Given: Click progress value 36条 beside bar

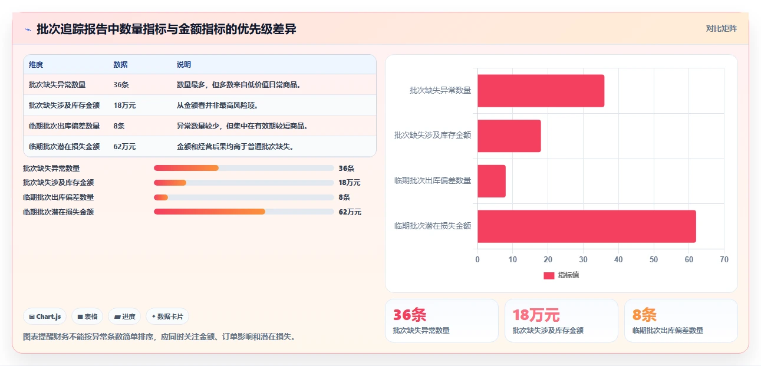Looking at the screenshot, I should [347, 169].
